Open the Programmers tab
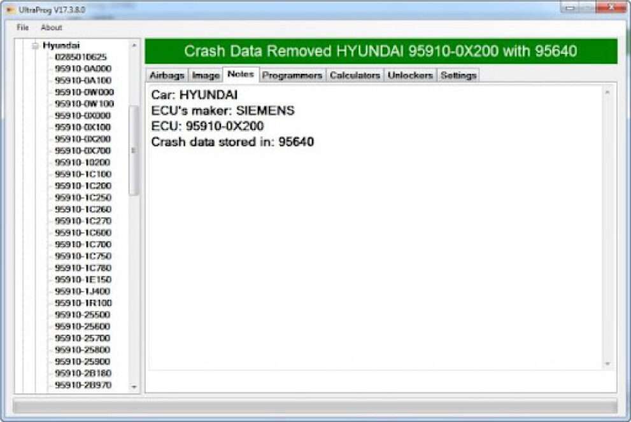Image resolution: width=631 pixels, height=422 pixels. coord(292,75)
